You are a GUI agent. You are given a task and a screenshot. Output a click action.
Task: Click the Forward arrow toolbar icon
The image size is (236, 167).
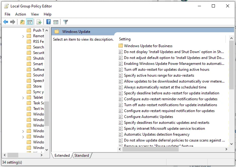point(13,22)
